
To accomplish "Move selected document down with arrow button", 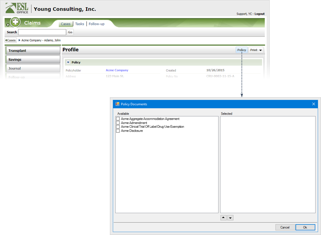I will tap(230, 218).
